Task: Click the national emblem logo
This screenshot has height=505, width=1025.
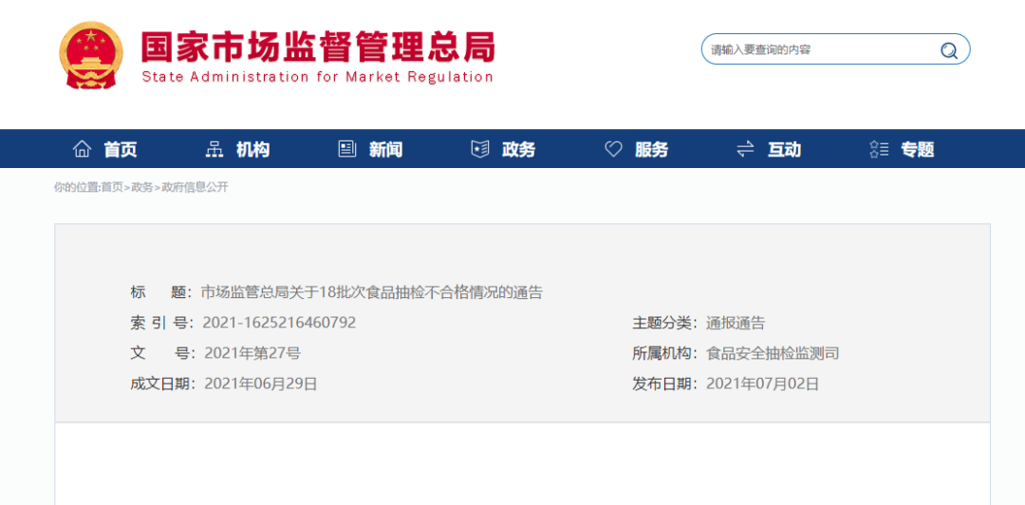Action: coord(90,54)
